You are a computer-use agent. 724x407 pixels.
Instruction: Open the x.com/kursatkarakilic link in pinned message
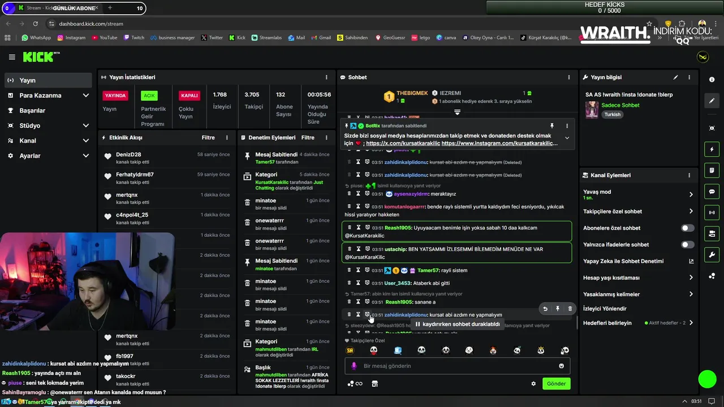(403, 144)
